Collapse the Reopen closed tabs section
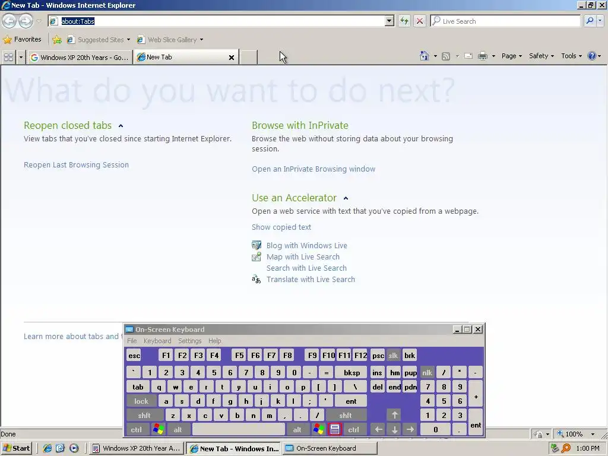Screen dimensions: 608x456 (x=121, y=126)
